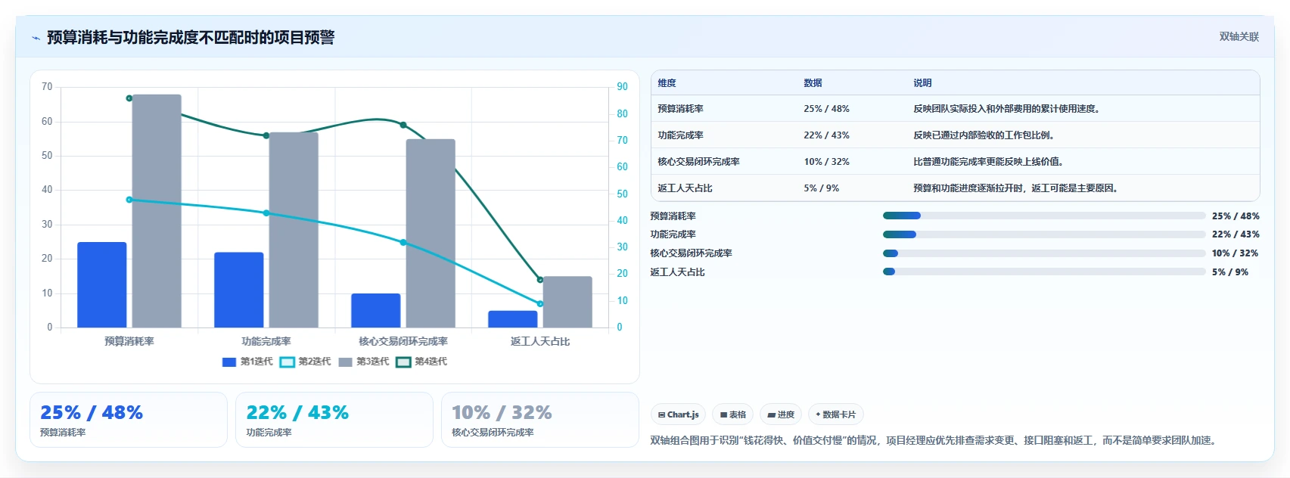Select the blue bar for 核心交易闭环完成率
Image resolution: width=1290 pixels, height=478 pixels.
pos(376,311)
